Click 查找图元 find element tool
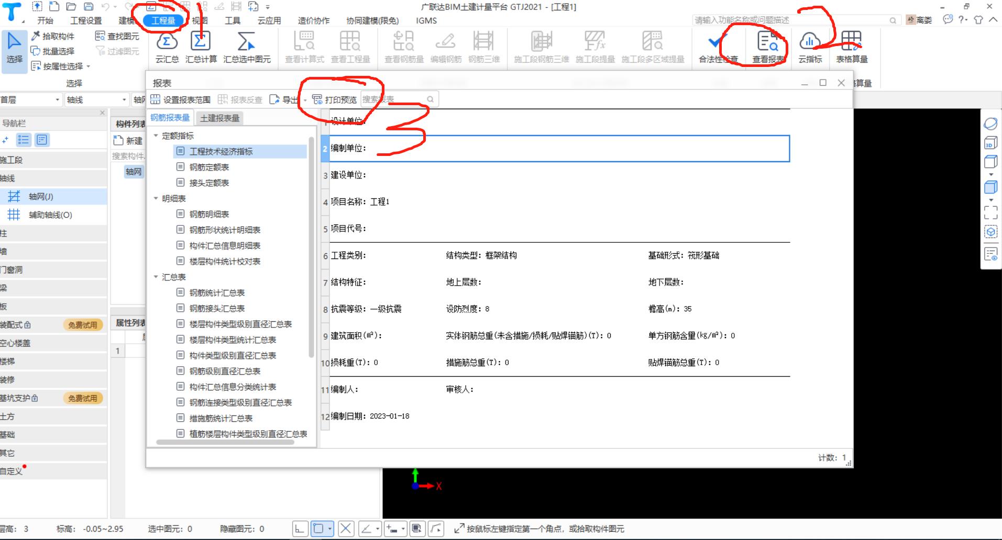The image size is (1002, 540). pyautogui.click(x=117, y=36)
